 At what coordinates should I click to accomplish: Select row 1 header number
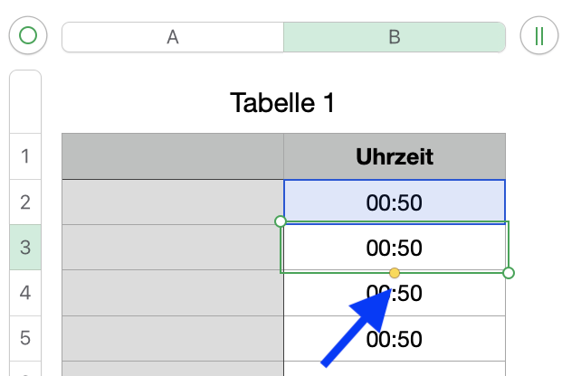[25, 157]
